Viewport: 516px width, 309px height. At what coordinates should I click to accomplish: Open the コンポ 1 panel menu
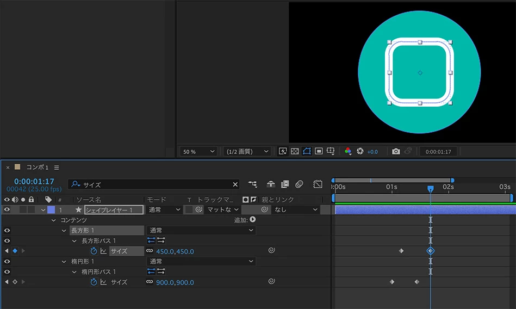click(x=57, y=168)
